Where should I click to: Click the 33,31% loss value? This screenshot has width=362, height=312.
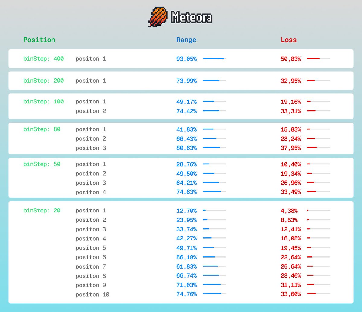(291, 111)
